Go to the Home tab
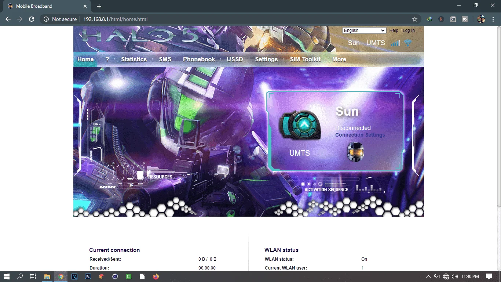Viewport: 501px width, 282px height. (x=85, y=59)
